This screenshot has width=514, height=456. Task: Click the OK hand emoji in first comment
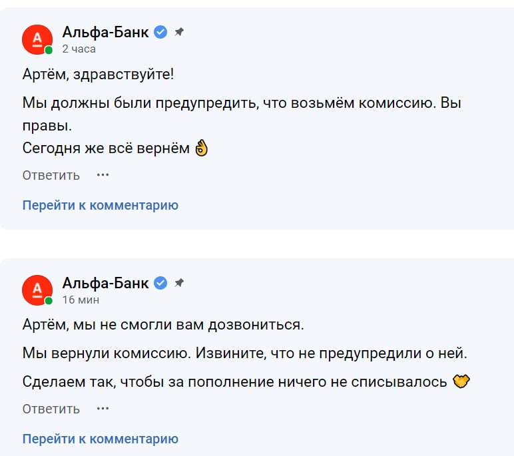[201, 148]
